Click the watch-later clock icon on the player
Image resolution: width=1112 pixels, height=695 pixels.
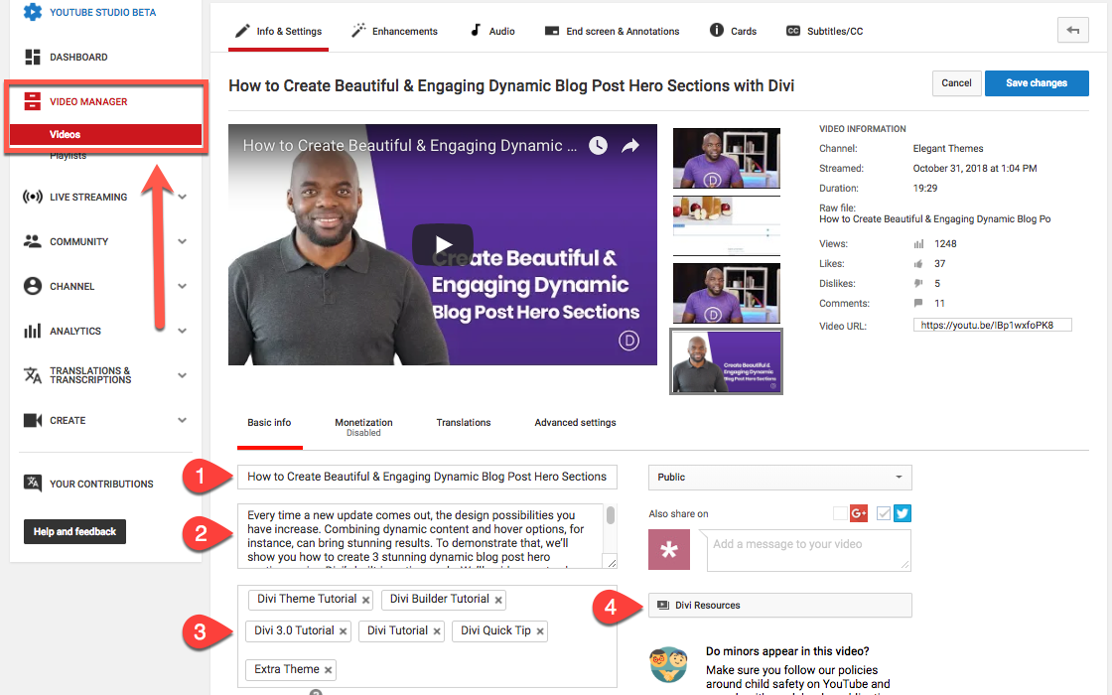(x=598, y=145)
